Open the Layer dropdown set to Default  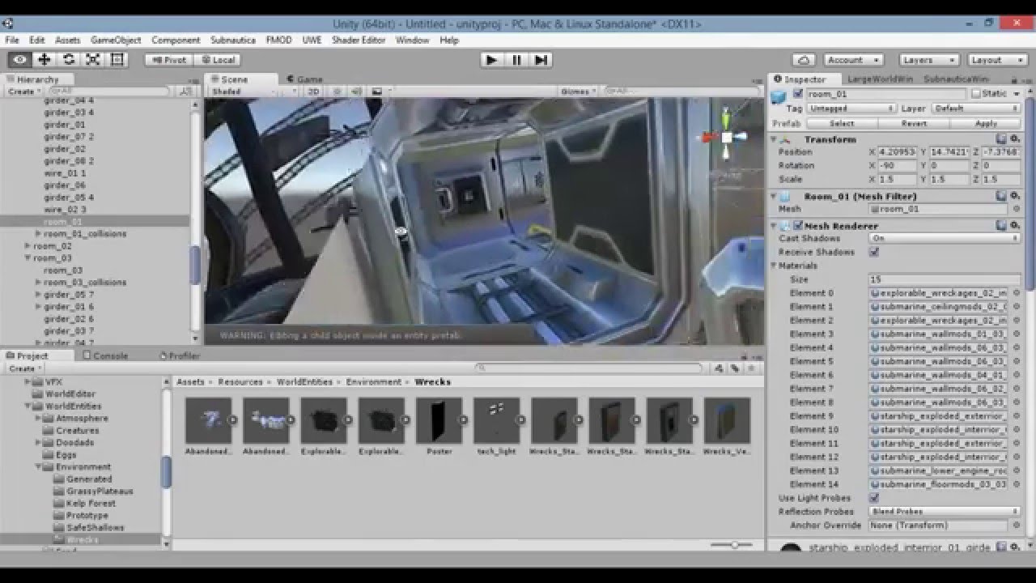coord(976,109)
